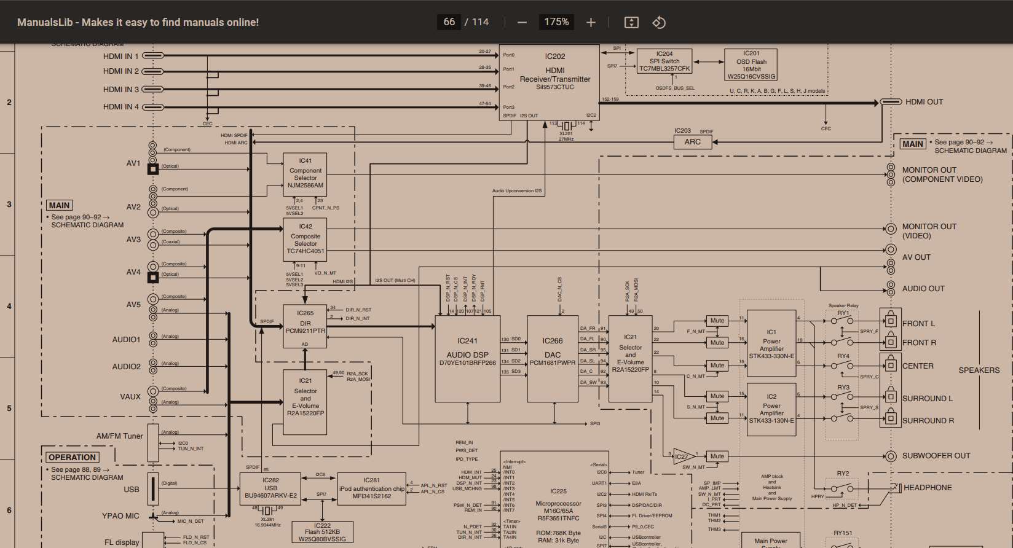
Task: Click the IC266 DAC block
Action: pyautogui.click(x=552, y=359)
